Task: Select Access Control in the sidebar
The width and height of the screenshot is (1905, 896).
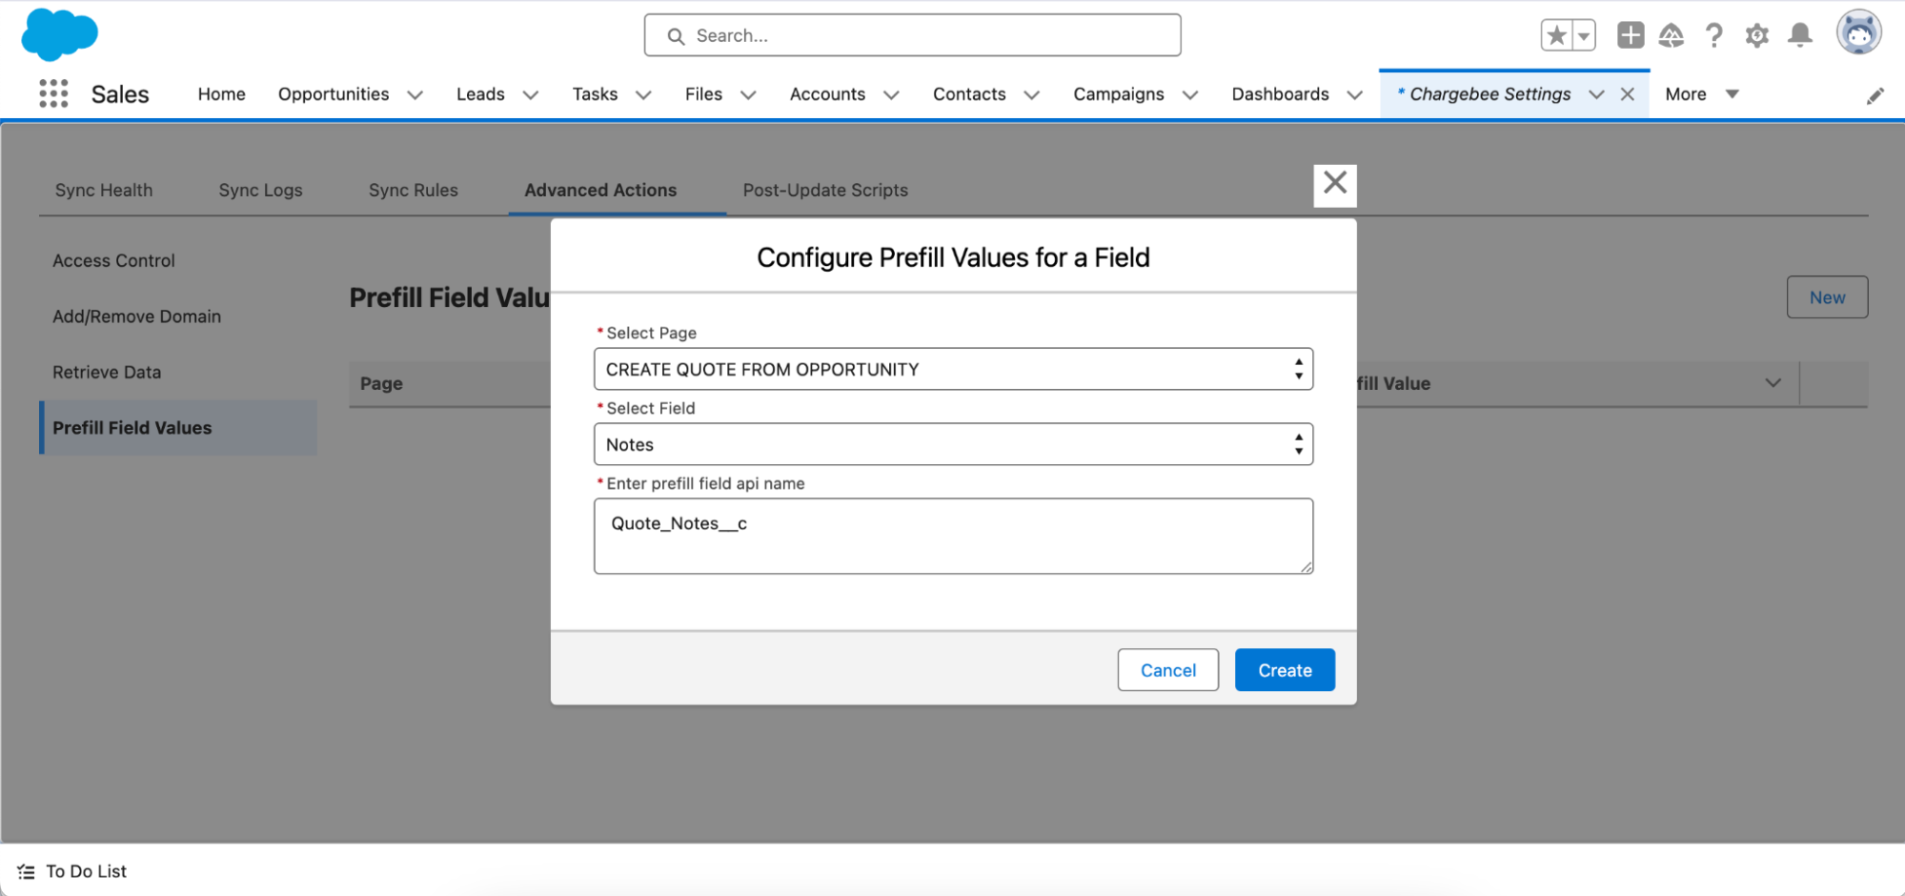Action: coord(113,260)
